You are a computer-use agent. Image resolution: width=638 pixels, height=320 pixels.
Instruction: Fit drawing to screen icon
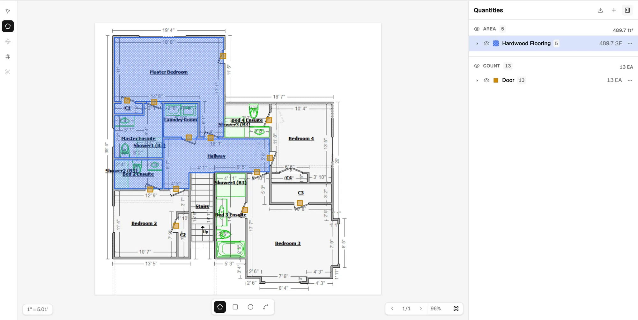[456, 309]
